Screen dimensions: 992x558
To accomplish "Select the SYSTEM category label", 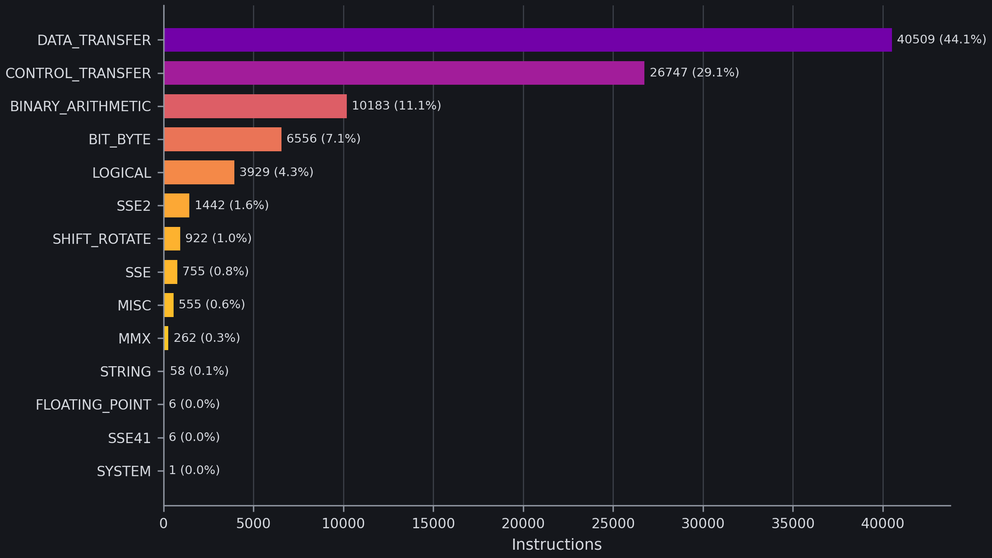I will point(124,471).
